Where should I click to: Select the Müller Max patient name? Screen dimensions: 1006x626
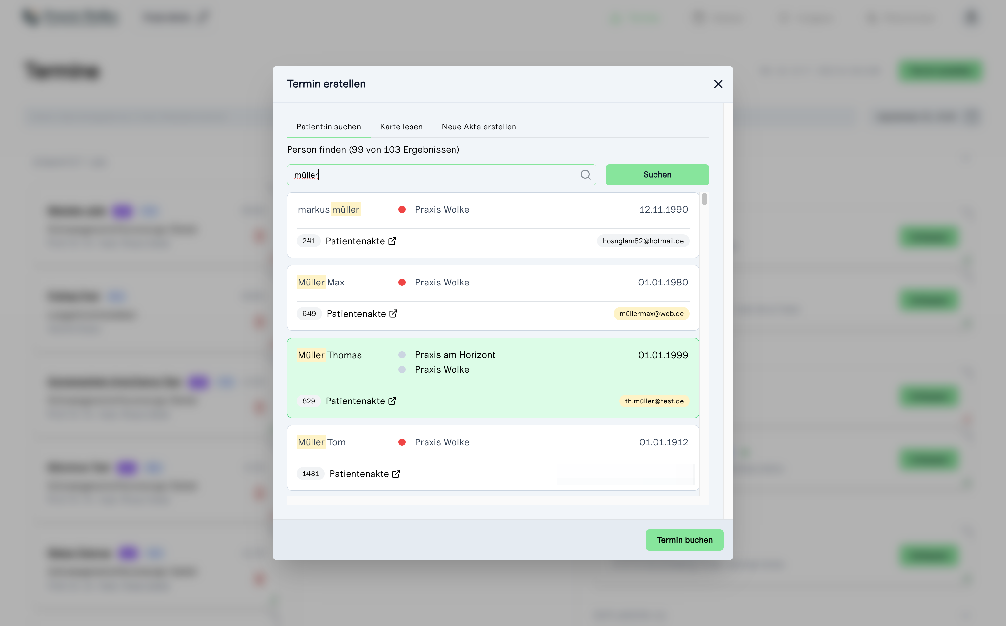point(321,283)
